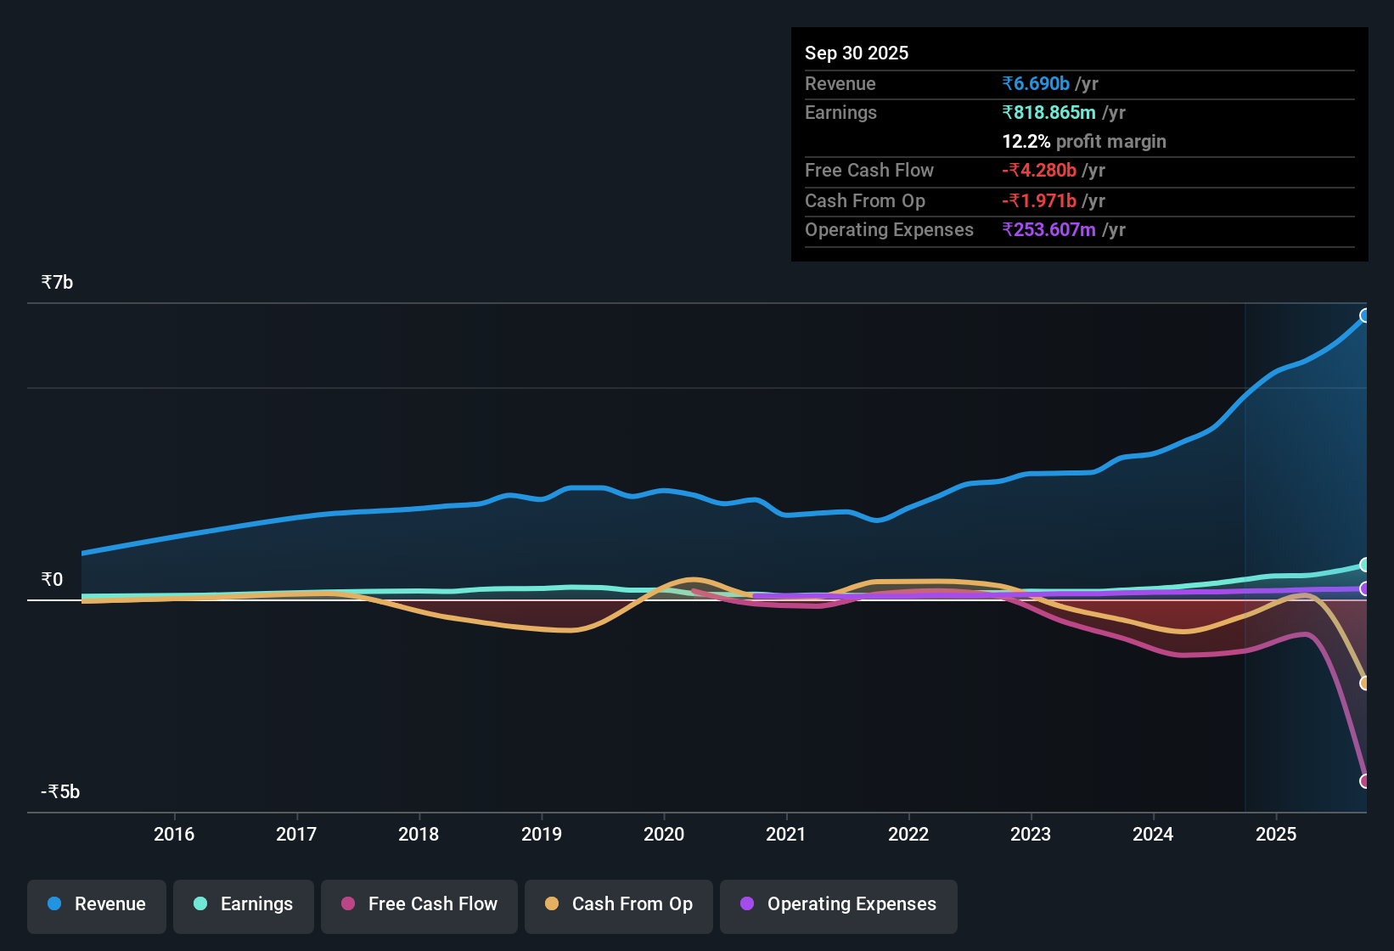Expand the Earnings row in the tooltip
This screenshot has width=1394, height=951.
[x=840, y=112]
